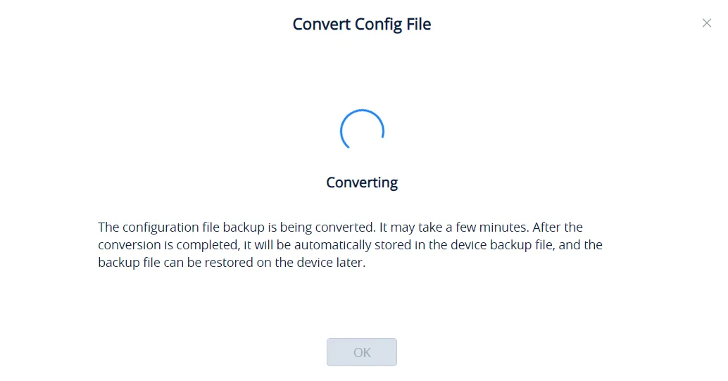The width and height of the screenshot is (728, 381).
Task: Click the word 'Convert' in the heading
Action: [x=321, y=24]
